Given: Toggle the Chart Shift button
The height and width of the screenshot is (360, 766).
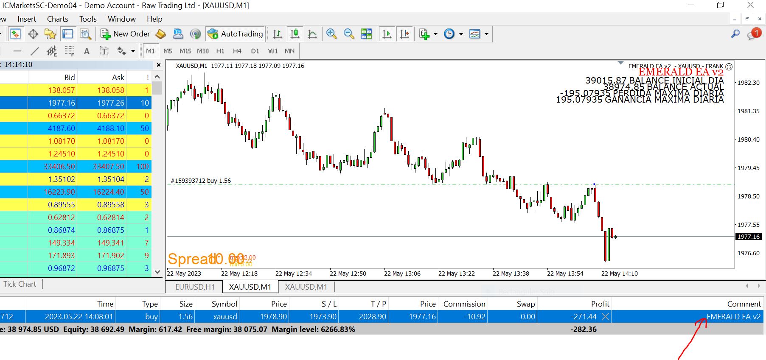Looking at the screenshot, I should (404, 34).
